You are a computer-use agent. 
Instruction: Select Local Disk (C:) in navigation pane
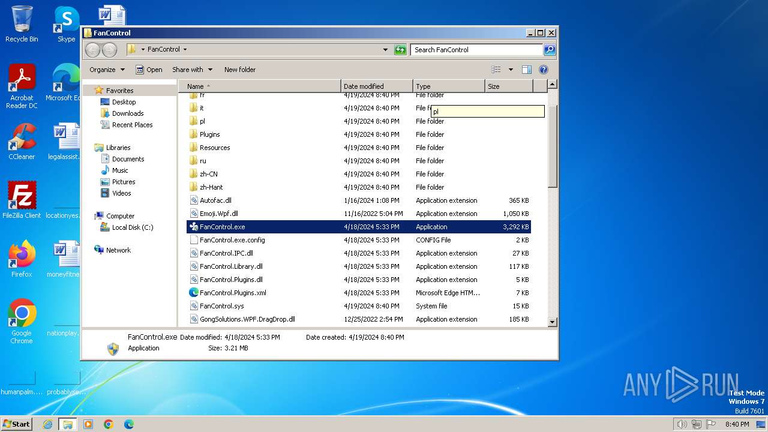[x=133, y=227]
